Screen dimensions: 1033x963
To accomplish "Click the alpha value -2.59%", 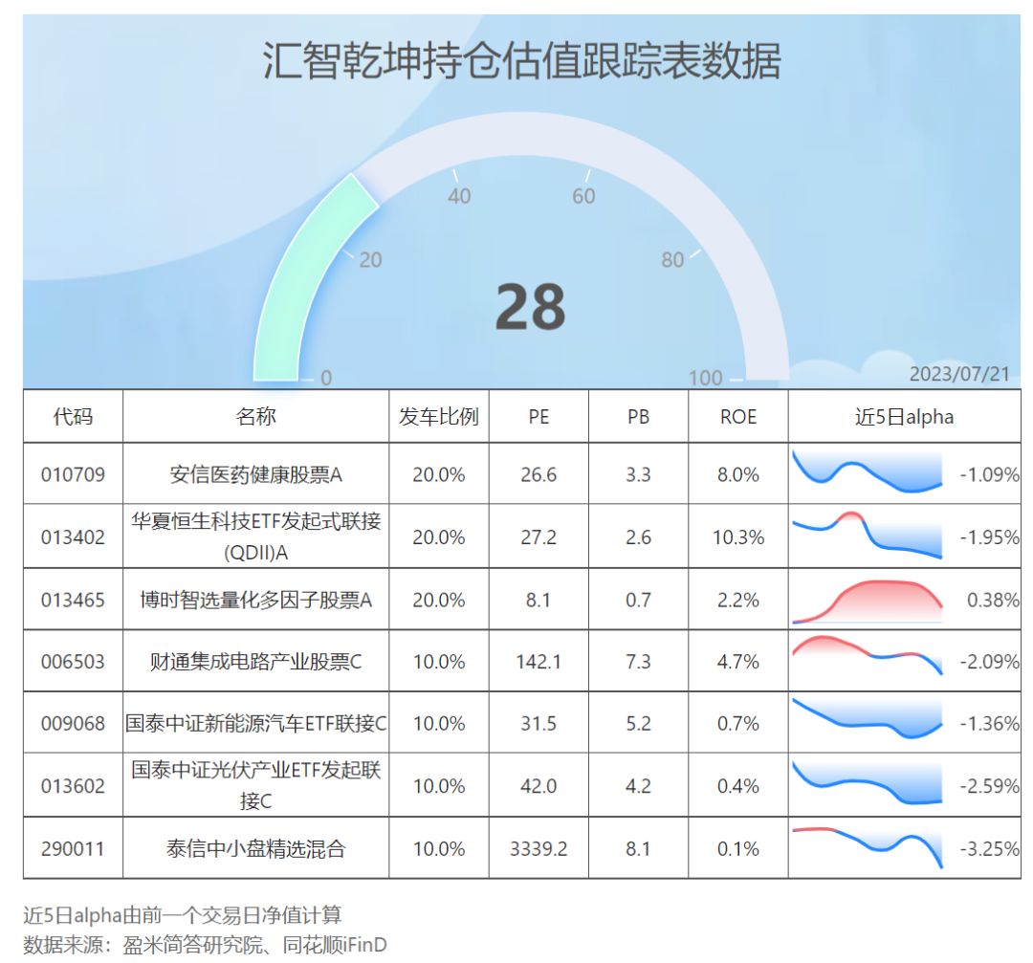I will pos(990,786).
